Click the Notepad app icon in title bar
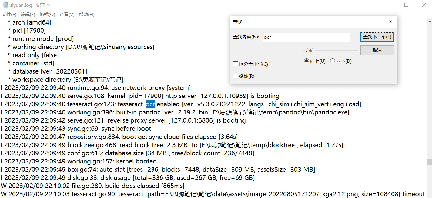Image resolution: width=432 pixels, height=198 pixels. [x=5, y=5]
